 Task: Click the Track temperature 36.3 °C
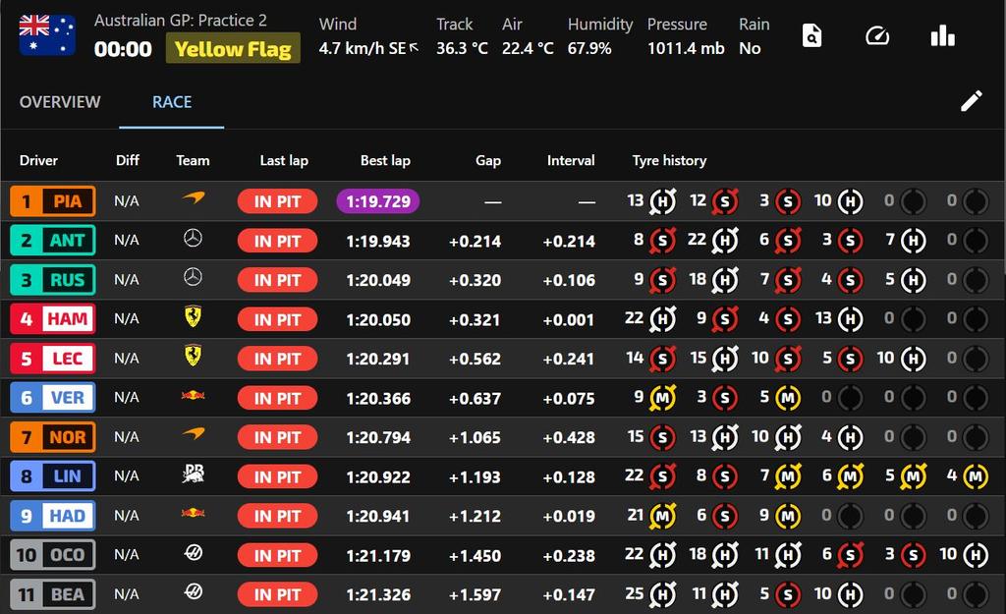pos(462,48)
